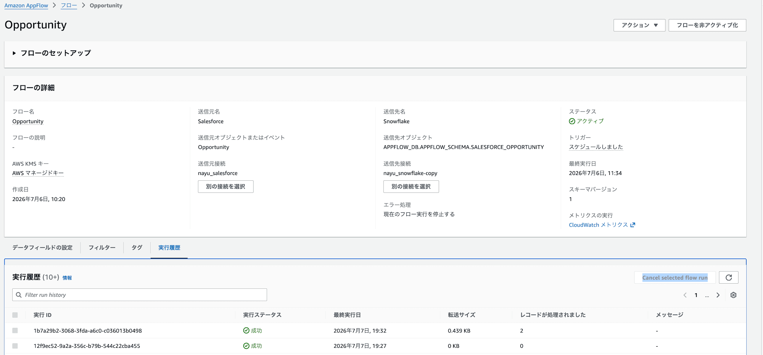The height and width of the screenshot is (355, 763).
Task: Select all runs with header checkbox
Action: (x=15, y=315)
